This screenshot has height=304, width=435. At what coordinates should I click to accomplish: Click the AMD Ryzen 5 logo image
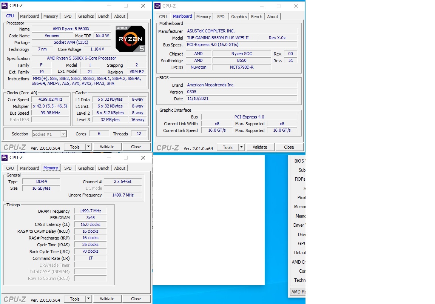click(130, 39)
